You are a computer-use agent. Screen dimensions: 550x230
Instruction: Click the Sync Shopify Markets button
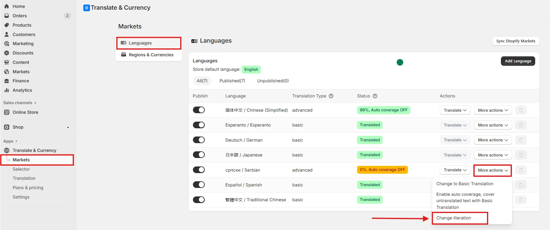(x=516, y=41)
